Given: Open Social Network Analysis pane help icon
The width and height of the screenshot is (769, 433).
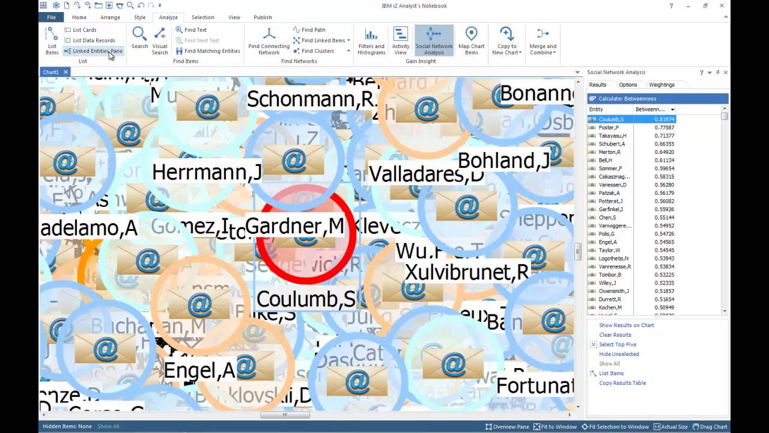Looking at the screenshot, I should pyautogui.click(x=701, y=72).
